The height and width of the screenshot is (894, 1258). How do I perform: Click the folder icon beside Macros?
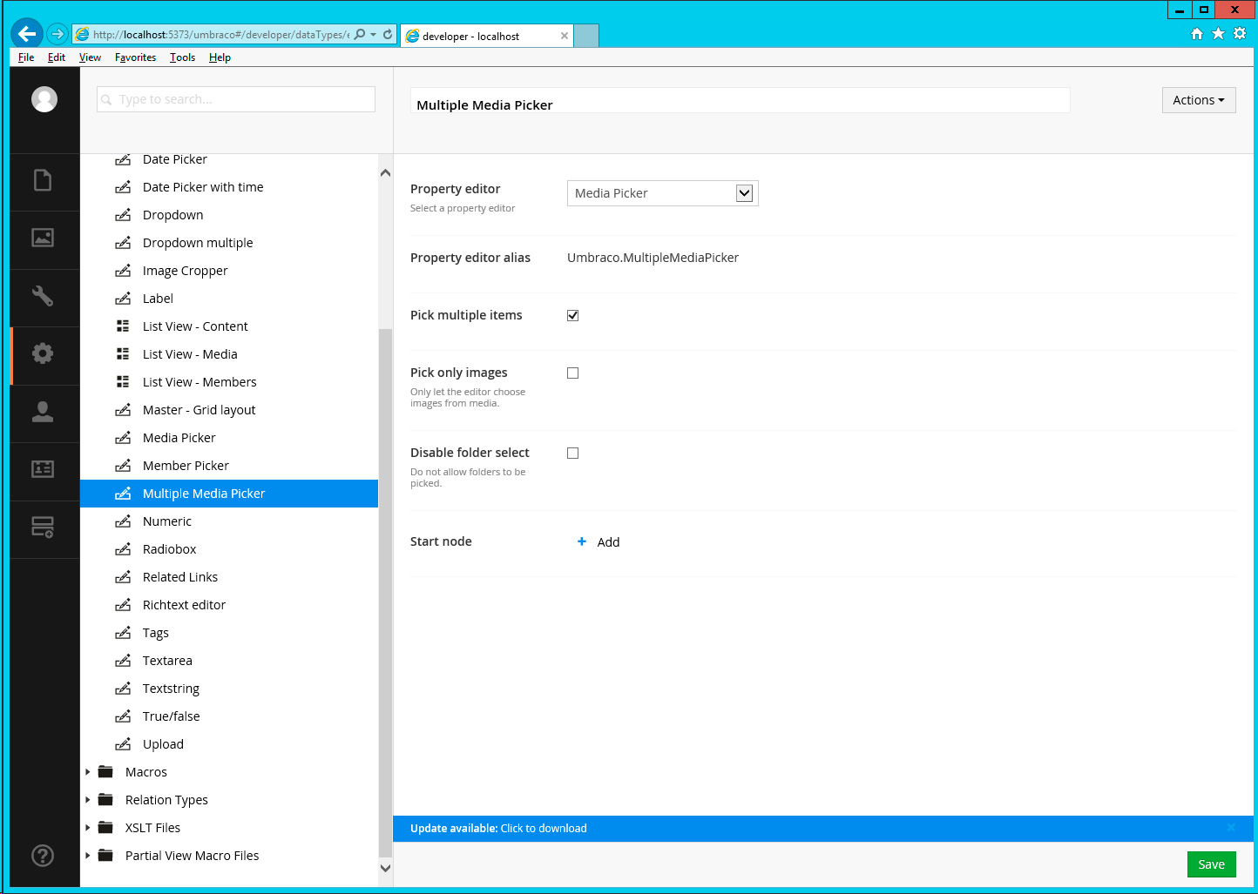(106, 772)
